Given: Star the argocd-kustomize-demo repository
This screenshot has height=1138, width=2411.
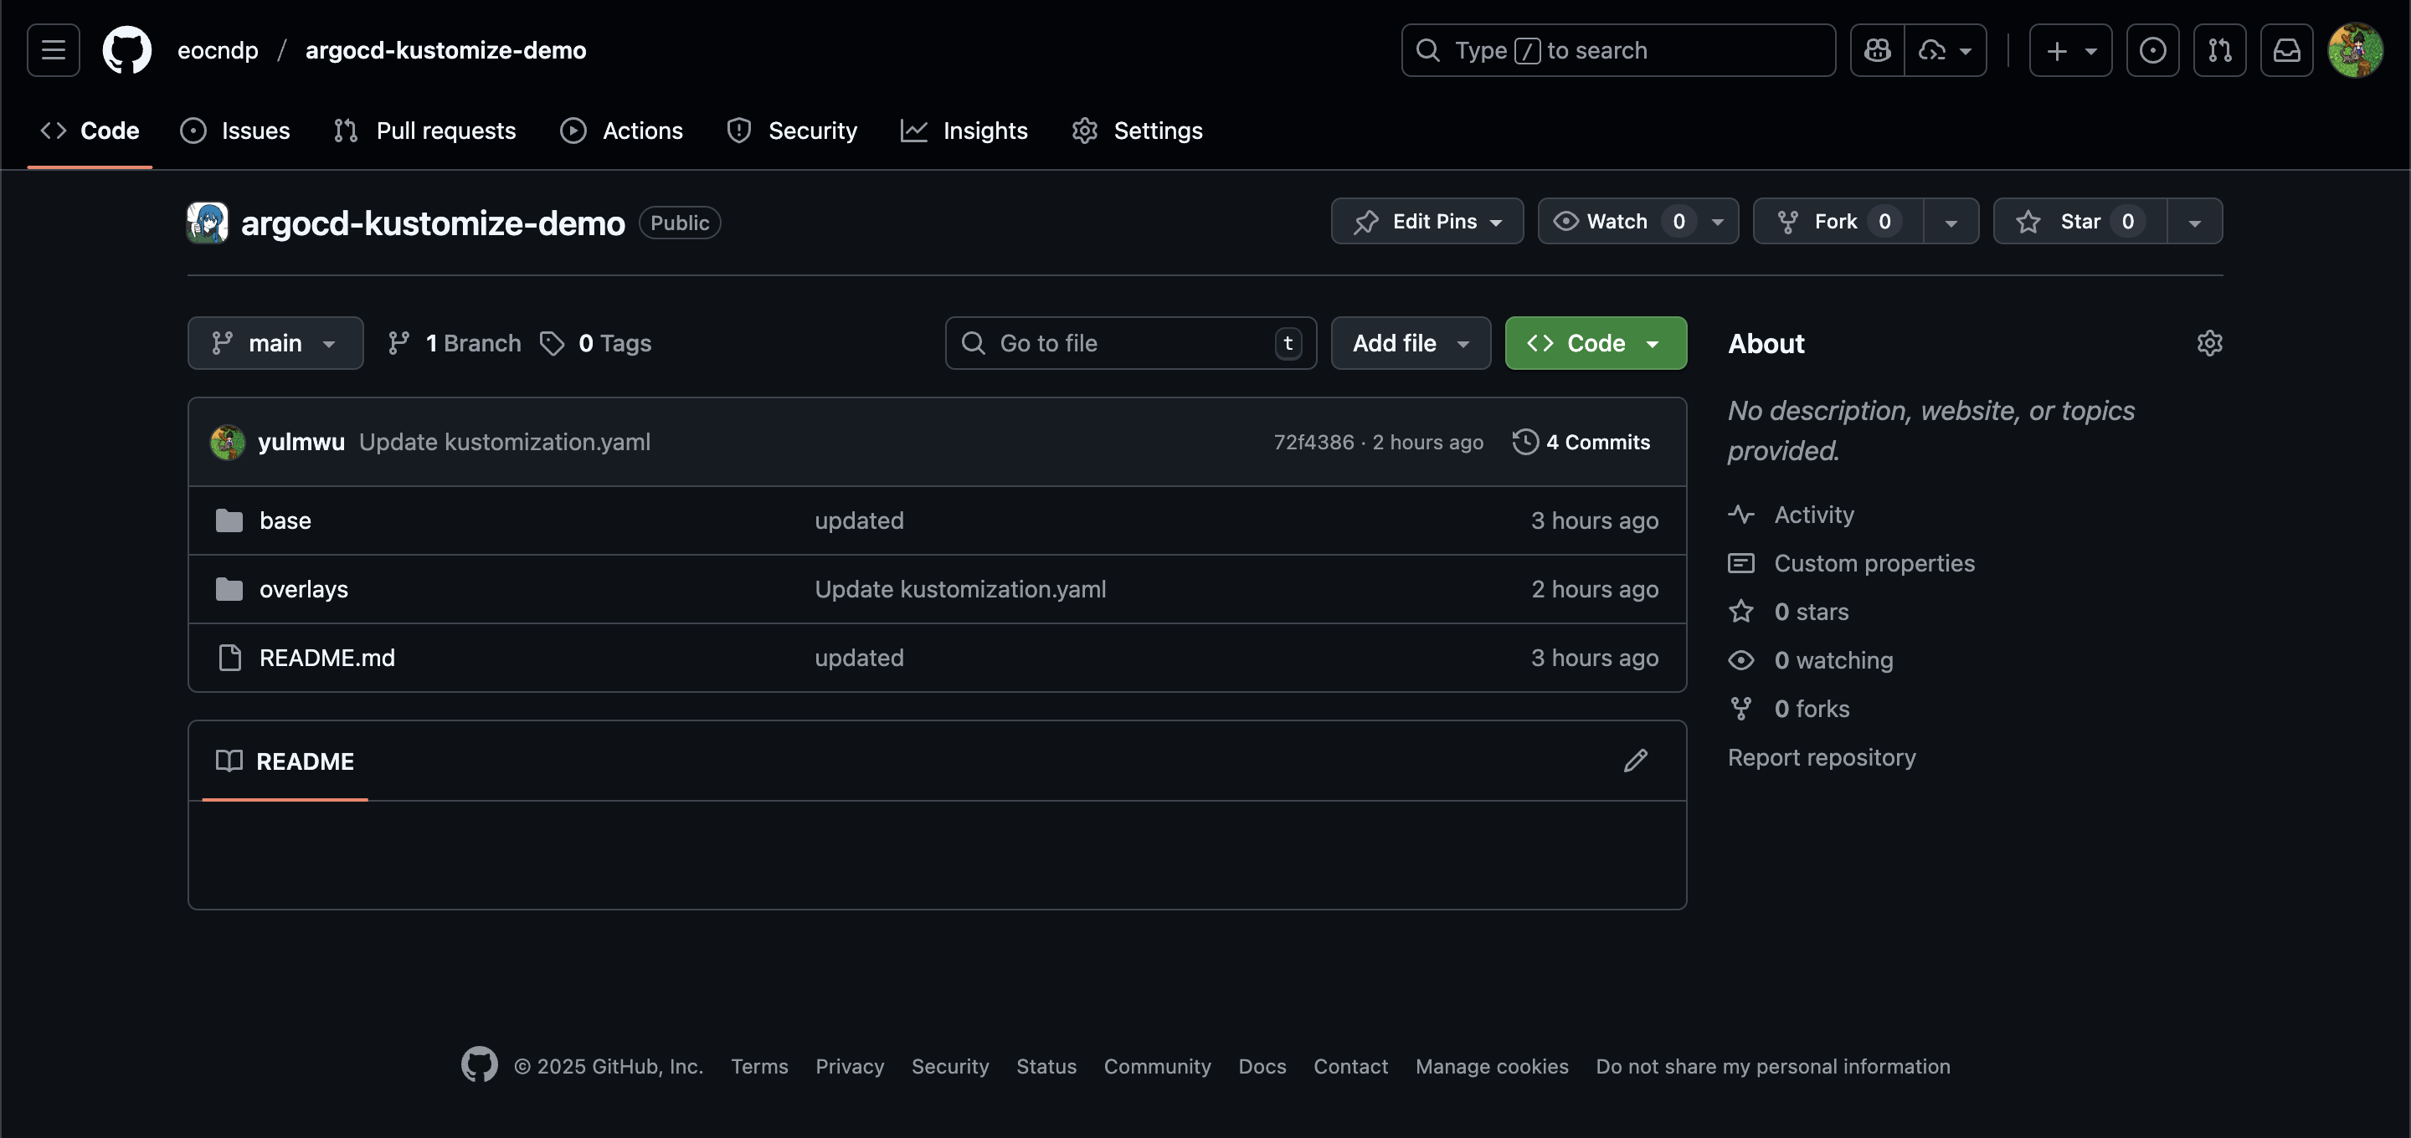Looking at the screenshot, I should pos(2079,222).
